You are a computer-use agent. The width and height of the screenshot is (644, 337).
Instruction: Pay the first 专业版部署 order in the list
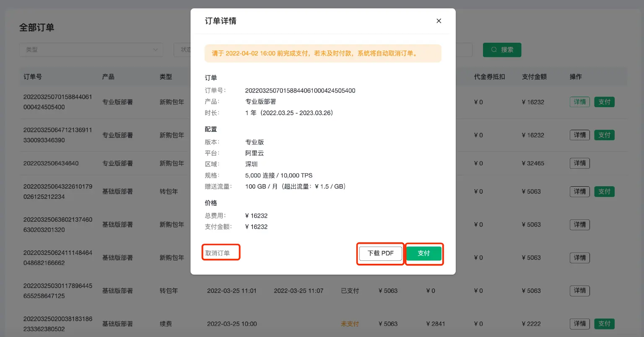(604, 102)
